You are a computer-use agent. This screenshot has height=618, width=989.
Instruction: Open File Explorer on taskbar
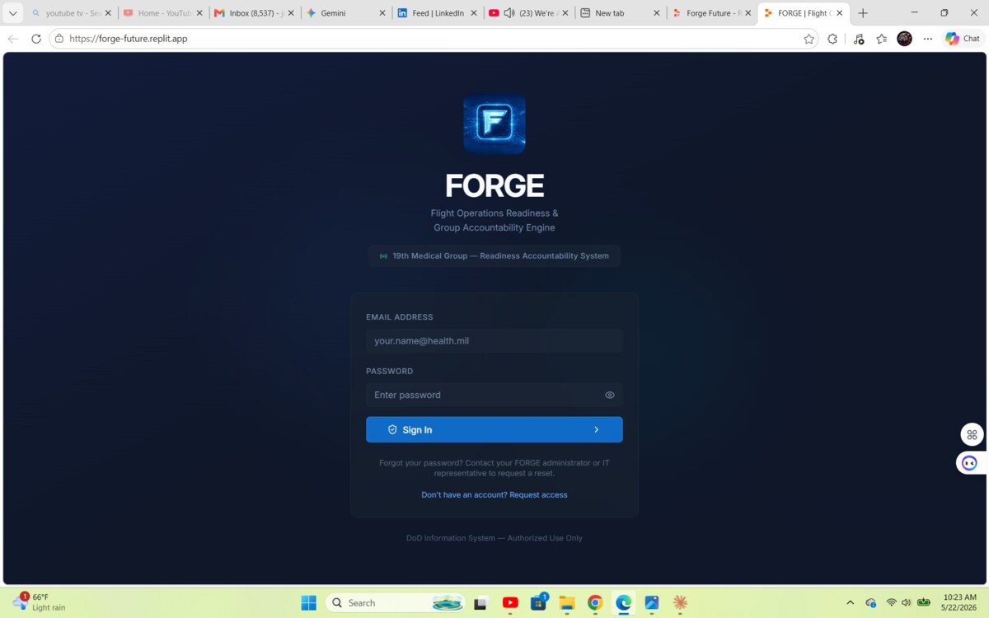click(x=567, y=602)
